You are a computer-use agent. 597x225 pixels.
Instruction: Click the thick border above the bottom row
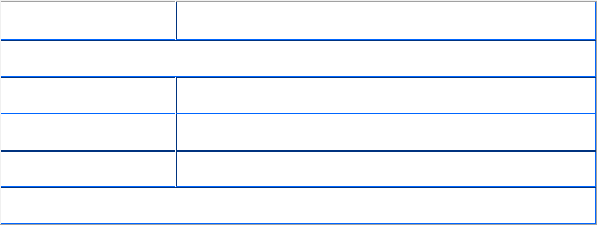298,187
